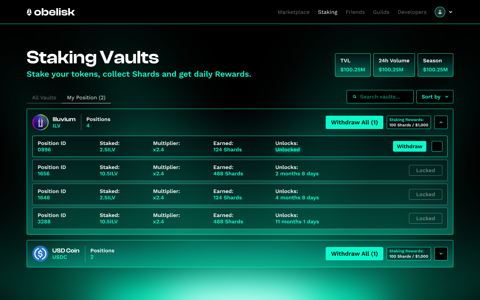480x300 pixels.
Task: Click the 'Unlocked' status text
Action: pos(288,150)
